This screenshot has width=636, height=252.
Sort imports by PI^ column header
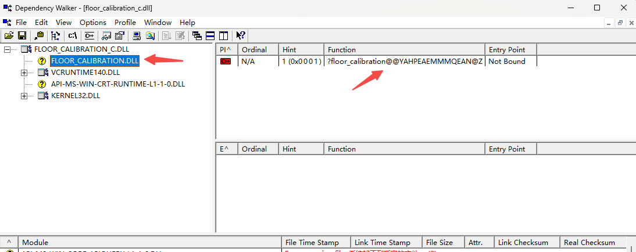227,50
